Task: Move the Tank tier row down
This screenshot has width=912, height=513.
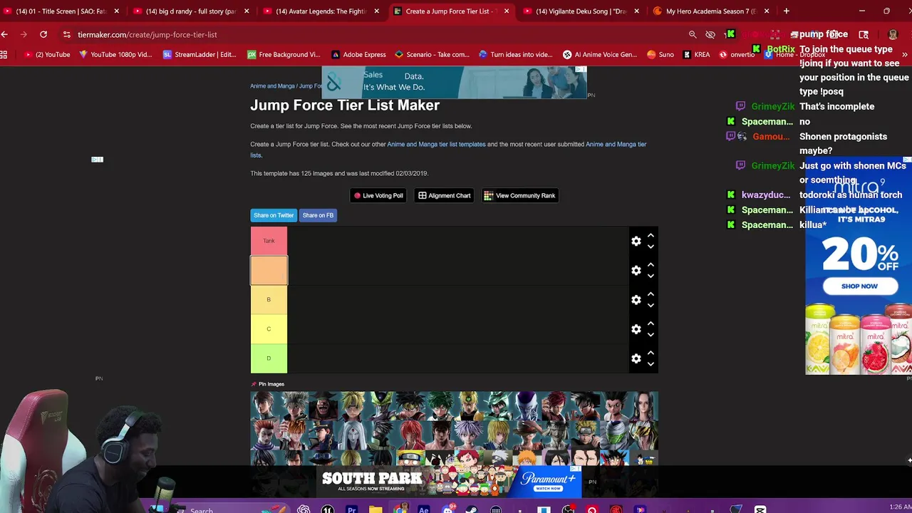Action: (651, 247)
